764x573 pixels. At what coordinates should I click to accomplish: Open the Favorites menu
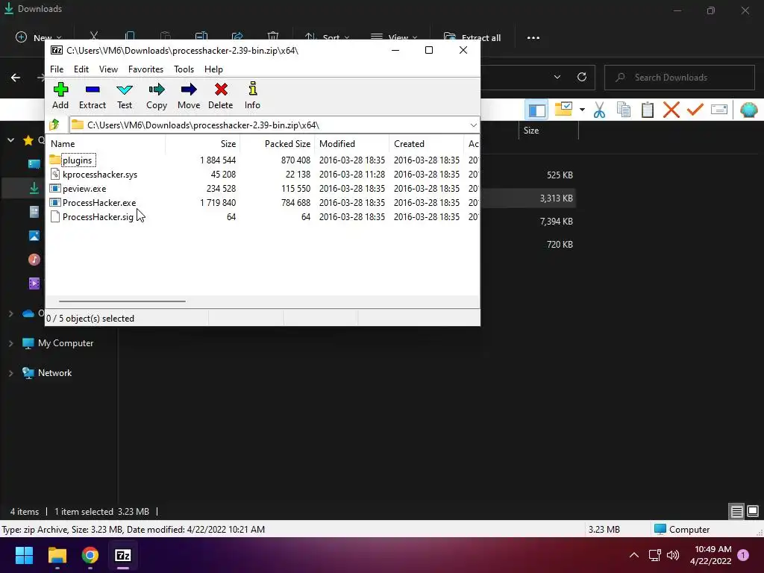145,69
